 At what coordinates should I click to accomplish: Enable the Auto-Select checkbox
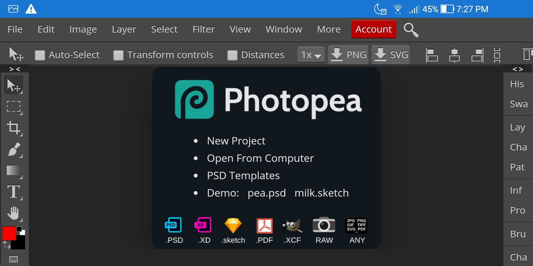(x=40, y=55)
